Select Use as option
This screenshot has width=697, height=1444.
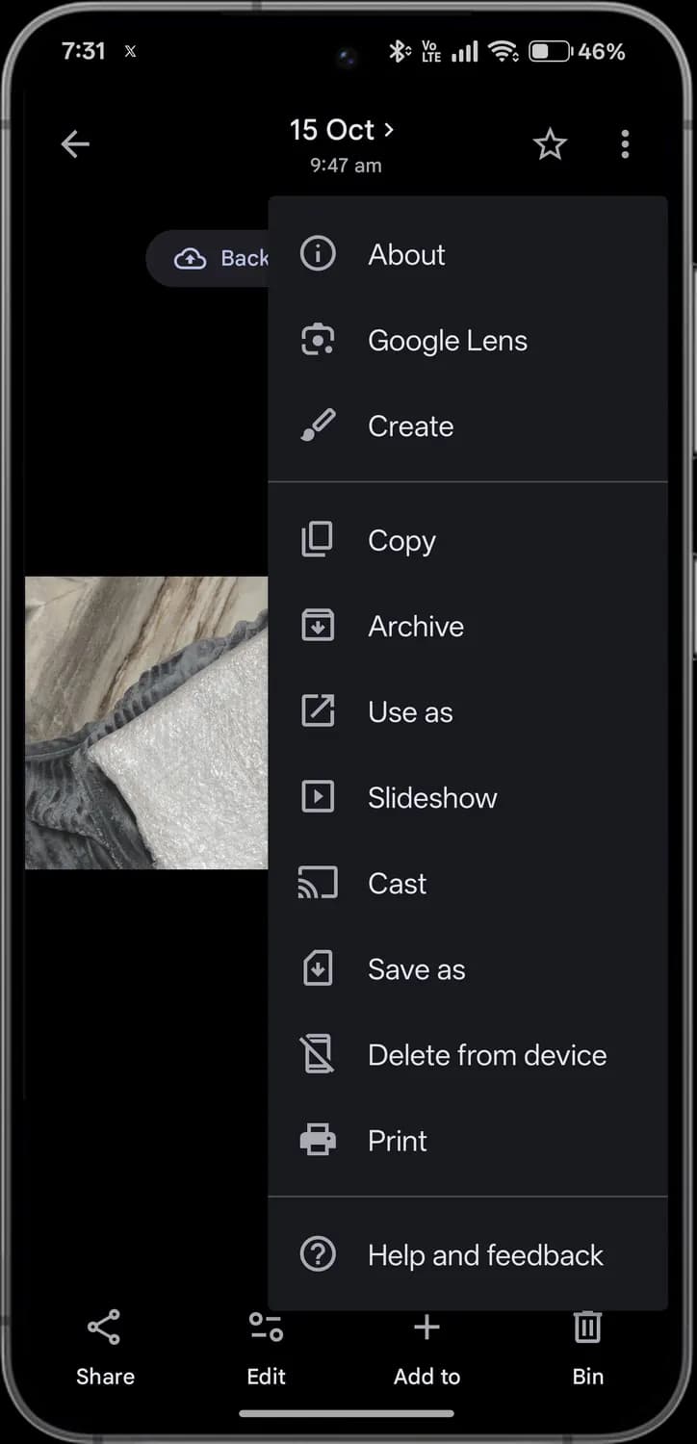click(468, 712)
